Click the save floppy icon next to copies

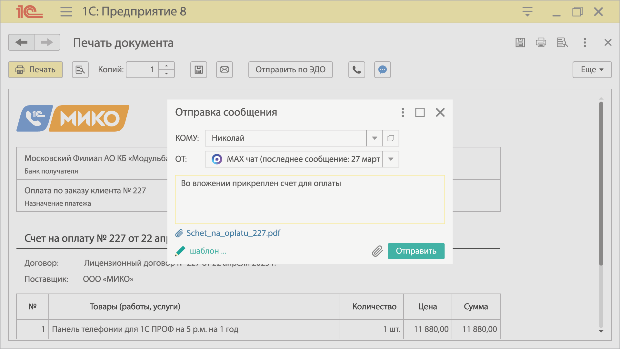pyautogui.click(x=198, y=70)
